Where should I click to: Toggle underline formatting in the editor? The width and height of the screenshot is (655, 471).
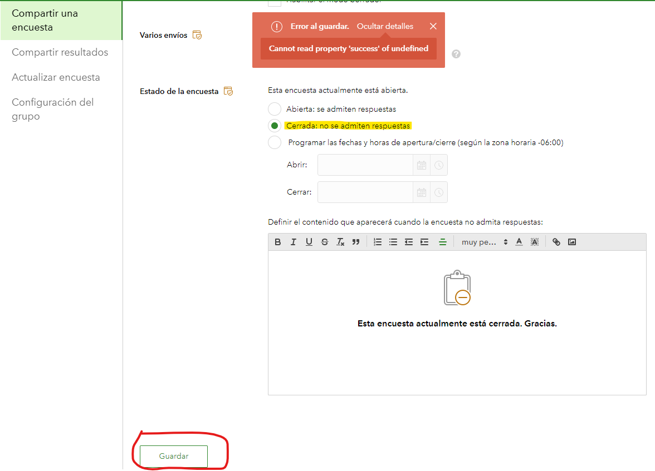click(x=309, y=242)
